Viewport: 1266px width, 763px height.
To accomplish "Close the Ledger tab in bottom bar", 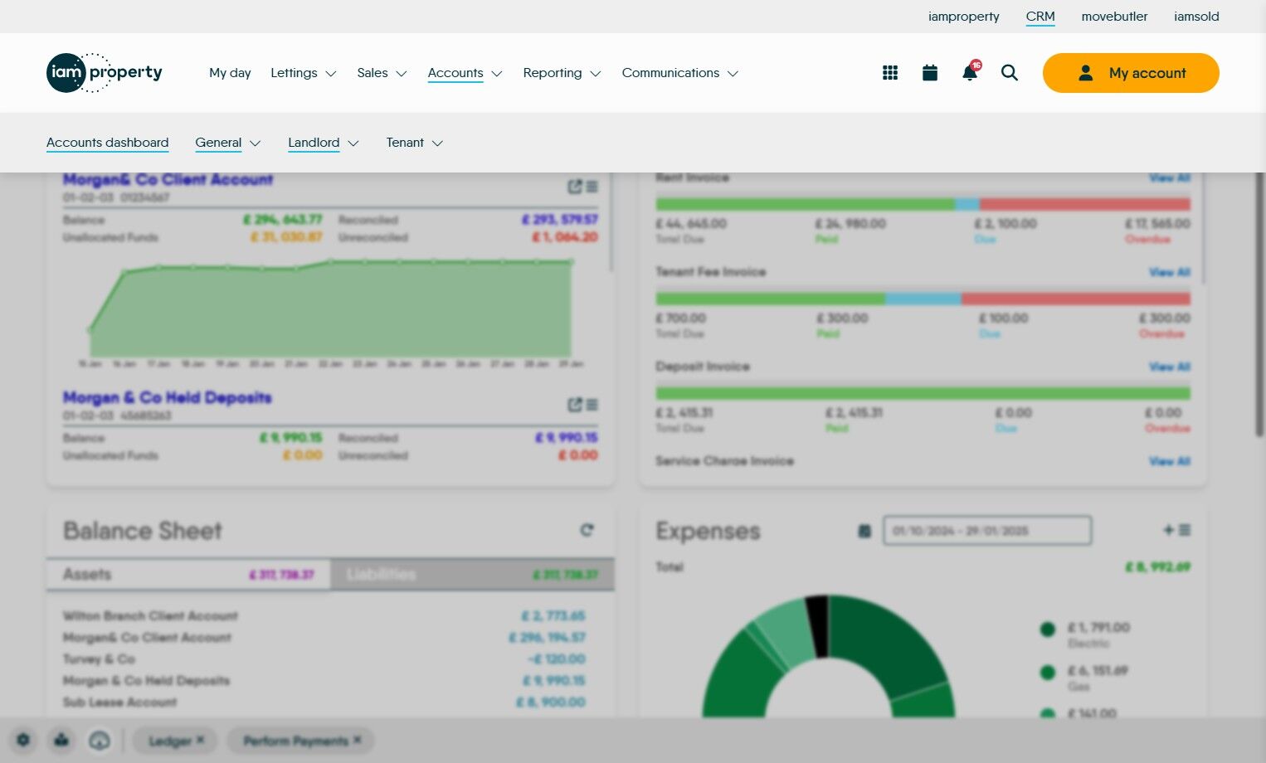I will click(x=200, y=740).
